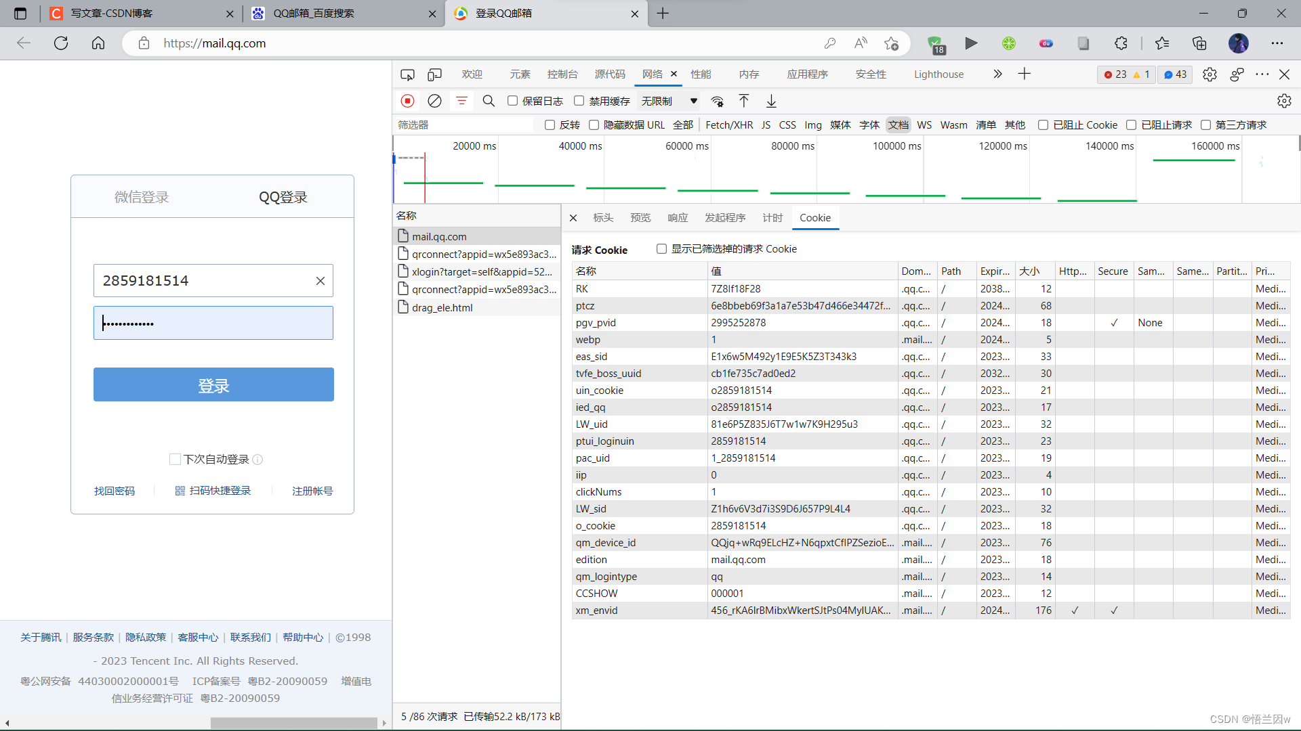Toggle read aloud icon in address bar
This screenshot has width=1301, height=731.
click(x=861, y=43)
